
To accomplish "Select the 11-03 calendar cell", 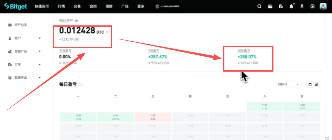I will click(78, 117).
